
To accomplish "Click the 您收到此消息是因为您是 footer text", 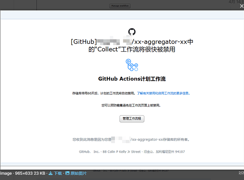I will tap(92, 140).
